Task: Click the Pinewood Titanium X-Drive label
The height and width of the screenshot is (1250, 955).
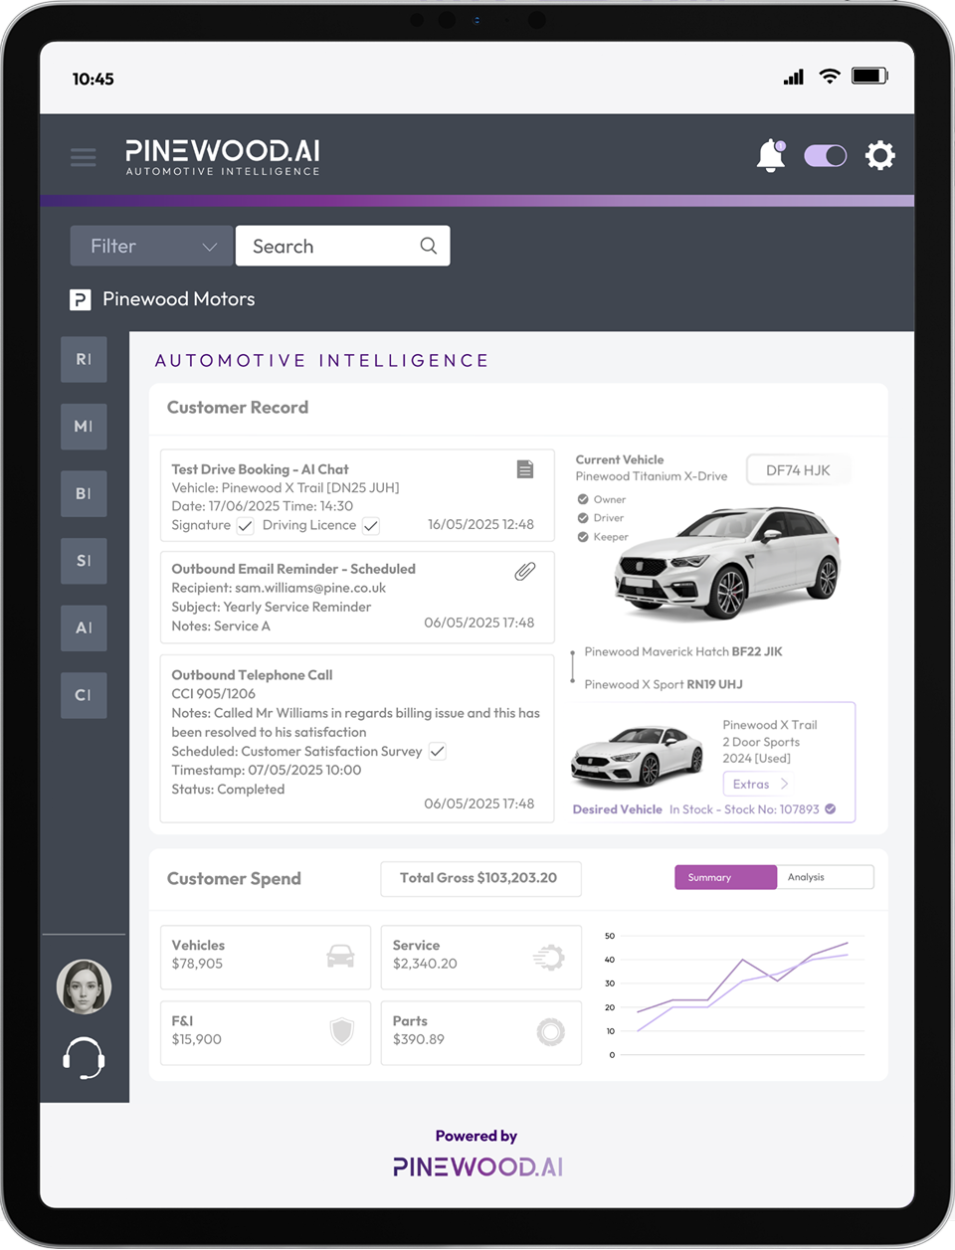Action: point(652,476)
